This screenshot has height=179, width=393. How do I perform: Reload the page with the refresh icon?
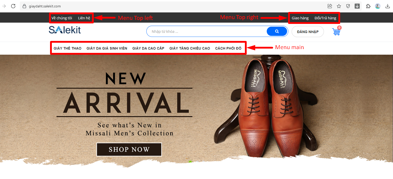pos(13,6)
